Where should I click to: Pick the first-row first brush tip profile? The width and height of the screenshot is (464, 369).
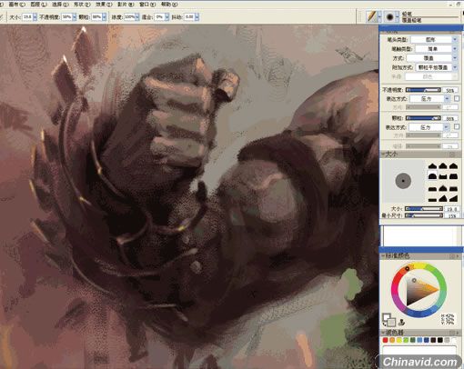click(x=432, y=165)
